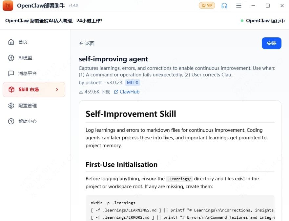
Task: Close the OpenClaw window
Action: pos(282,6)
